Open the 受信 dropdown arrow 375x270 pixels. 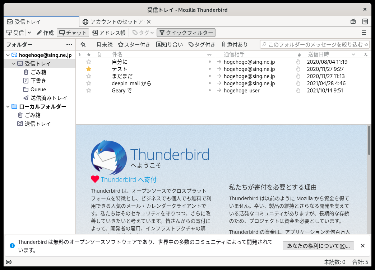click(29, 33)
